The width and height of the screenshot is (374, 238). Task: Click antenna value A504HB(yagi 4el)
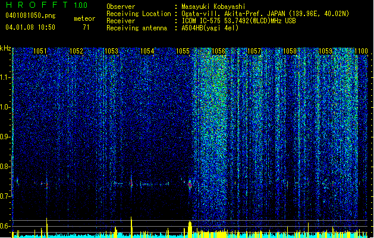point(210,28)
